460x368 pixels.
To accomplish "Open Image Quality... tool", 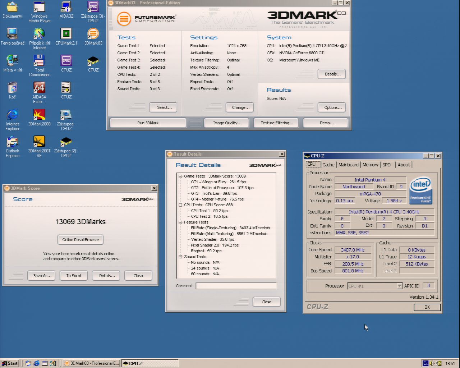I will (x=227, y=123).
